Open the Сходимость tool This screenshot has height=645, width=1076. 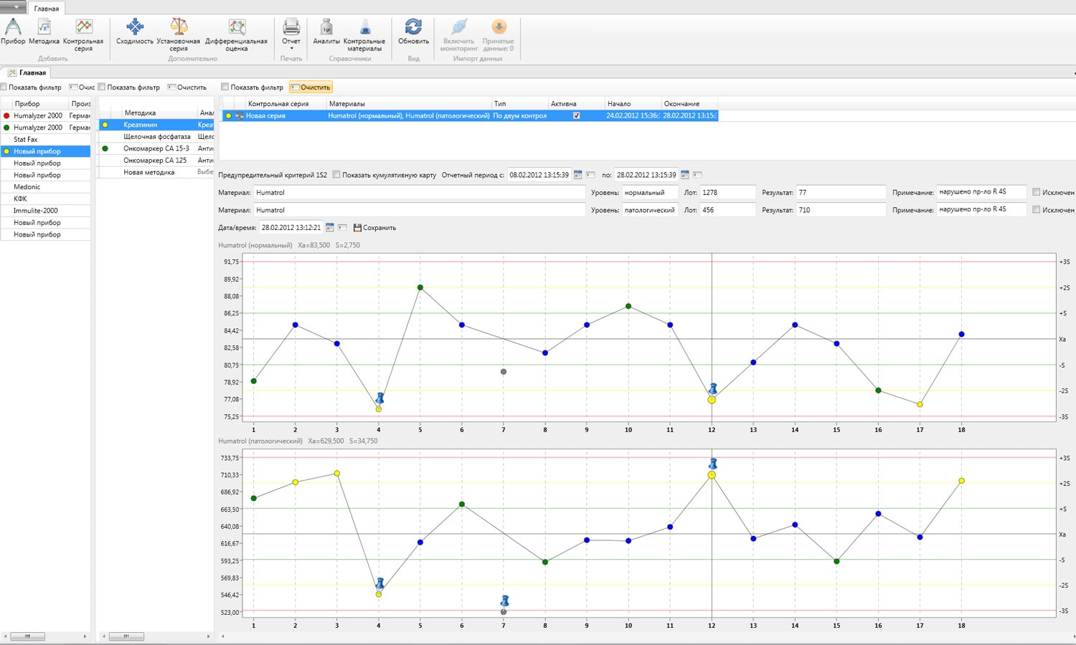pos(135,27)
